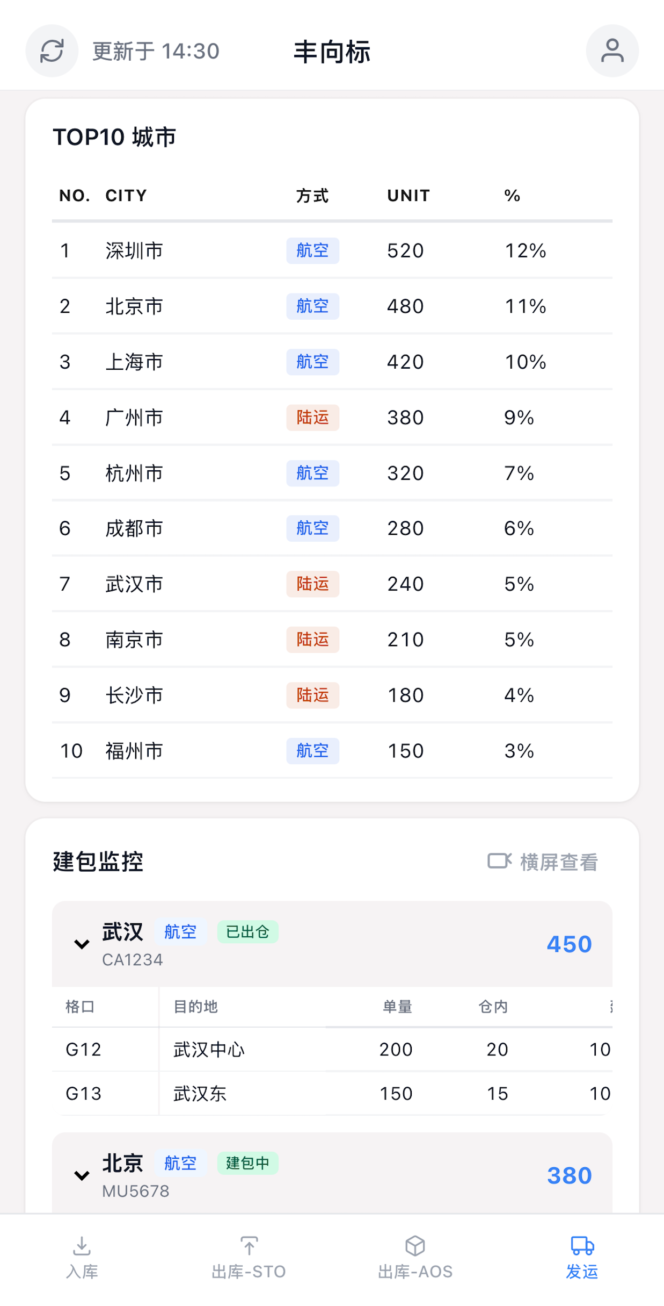The width and height of the screenshot is (664, 1306).
Task: Click the 已出仓 status badge
Action: click(247, 931)
